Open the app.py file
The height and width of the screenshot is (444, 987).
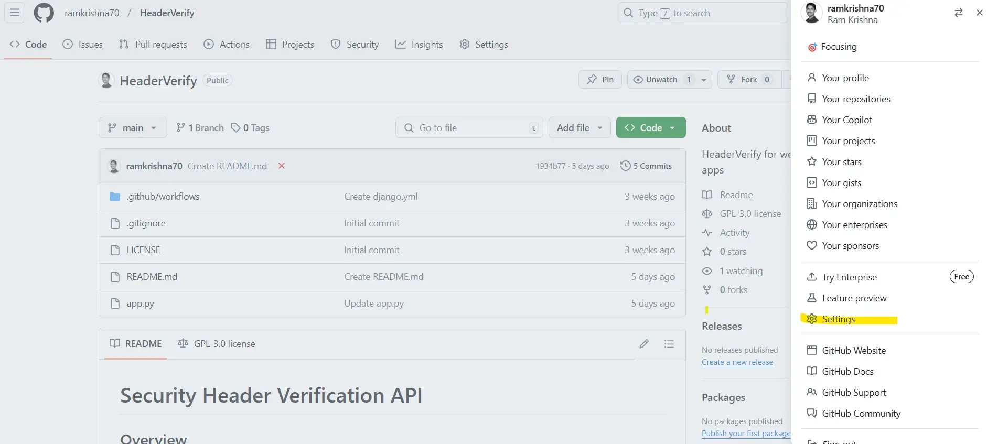point(140,304)
